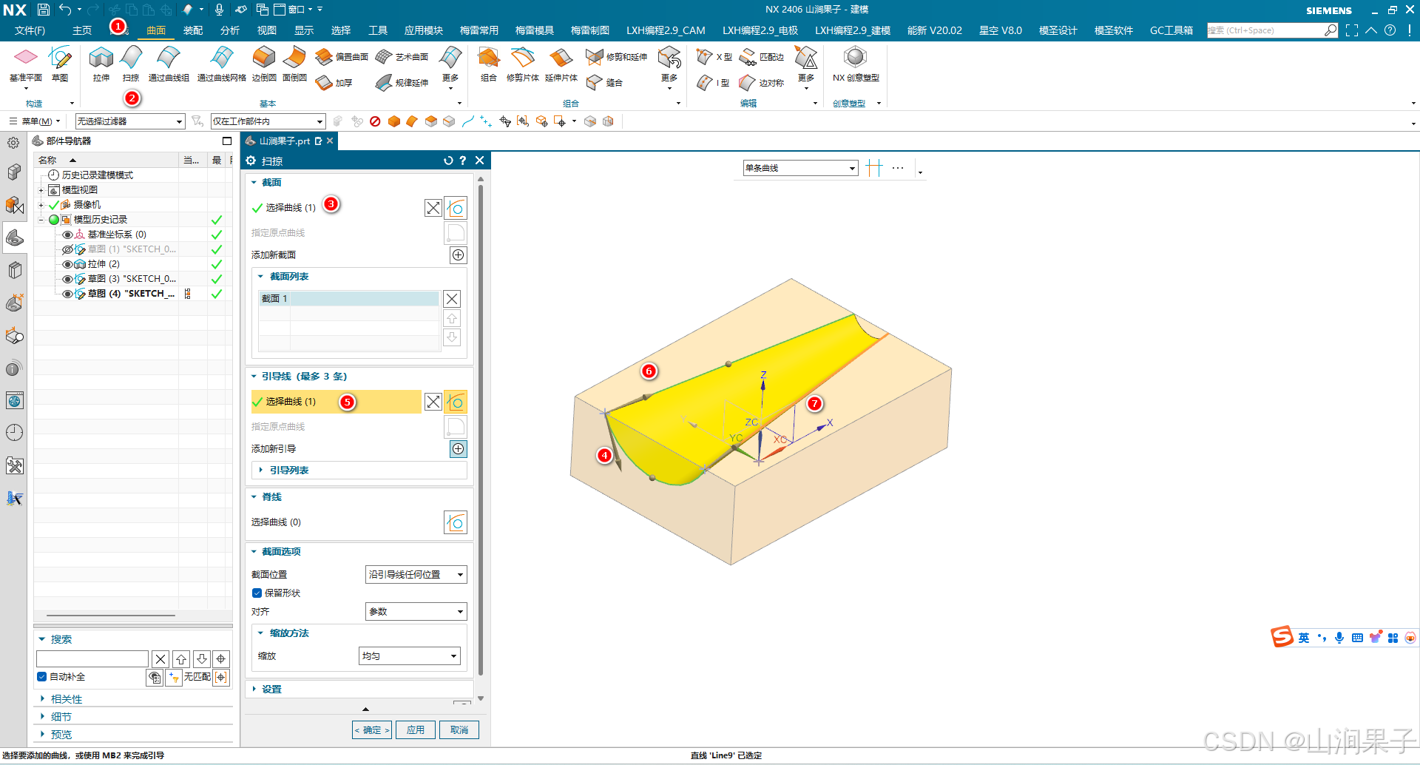Click 添加新截面 plus icon
The width and height of the screenshot is (1420, 765).
(x=459, y=255)
